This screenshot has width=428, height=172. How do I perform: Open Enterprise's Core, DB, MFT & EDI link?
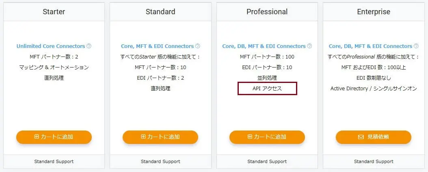tap(370, 46)
